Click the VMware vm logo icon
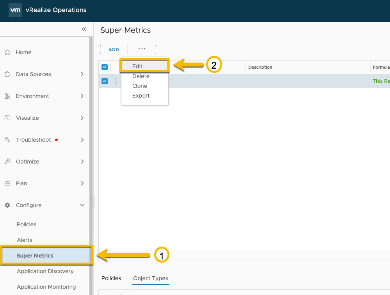Image resolution: width=390 pixels, height=295 pixels. [x=15, y=10]
